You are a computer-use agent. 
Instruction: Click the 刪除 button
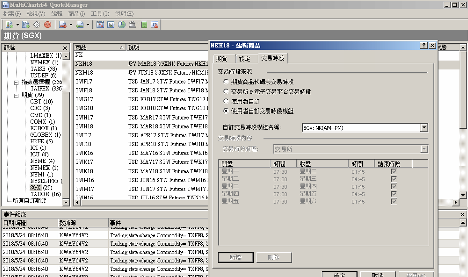tap(274, 257)
